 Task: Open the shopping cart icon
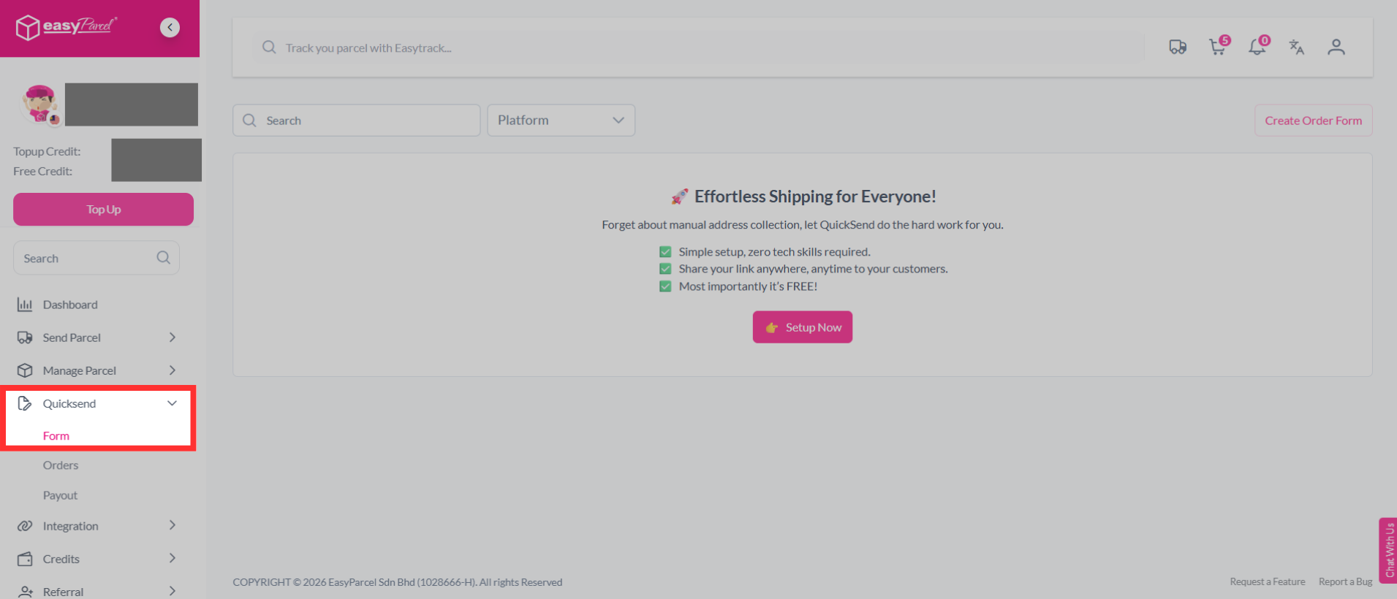(x=1219, y=46)
